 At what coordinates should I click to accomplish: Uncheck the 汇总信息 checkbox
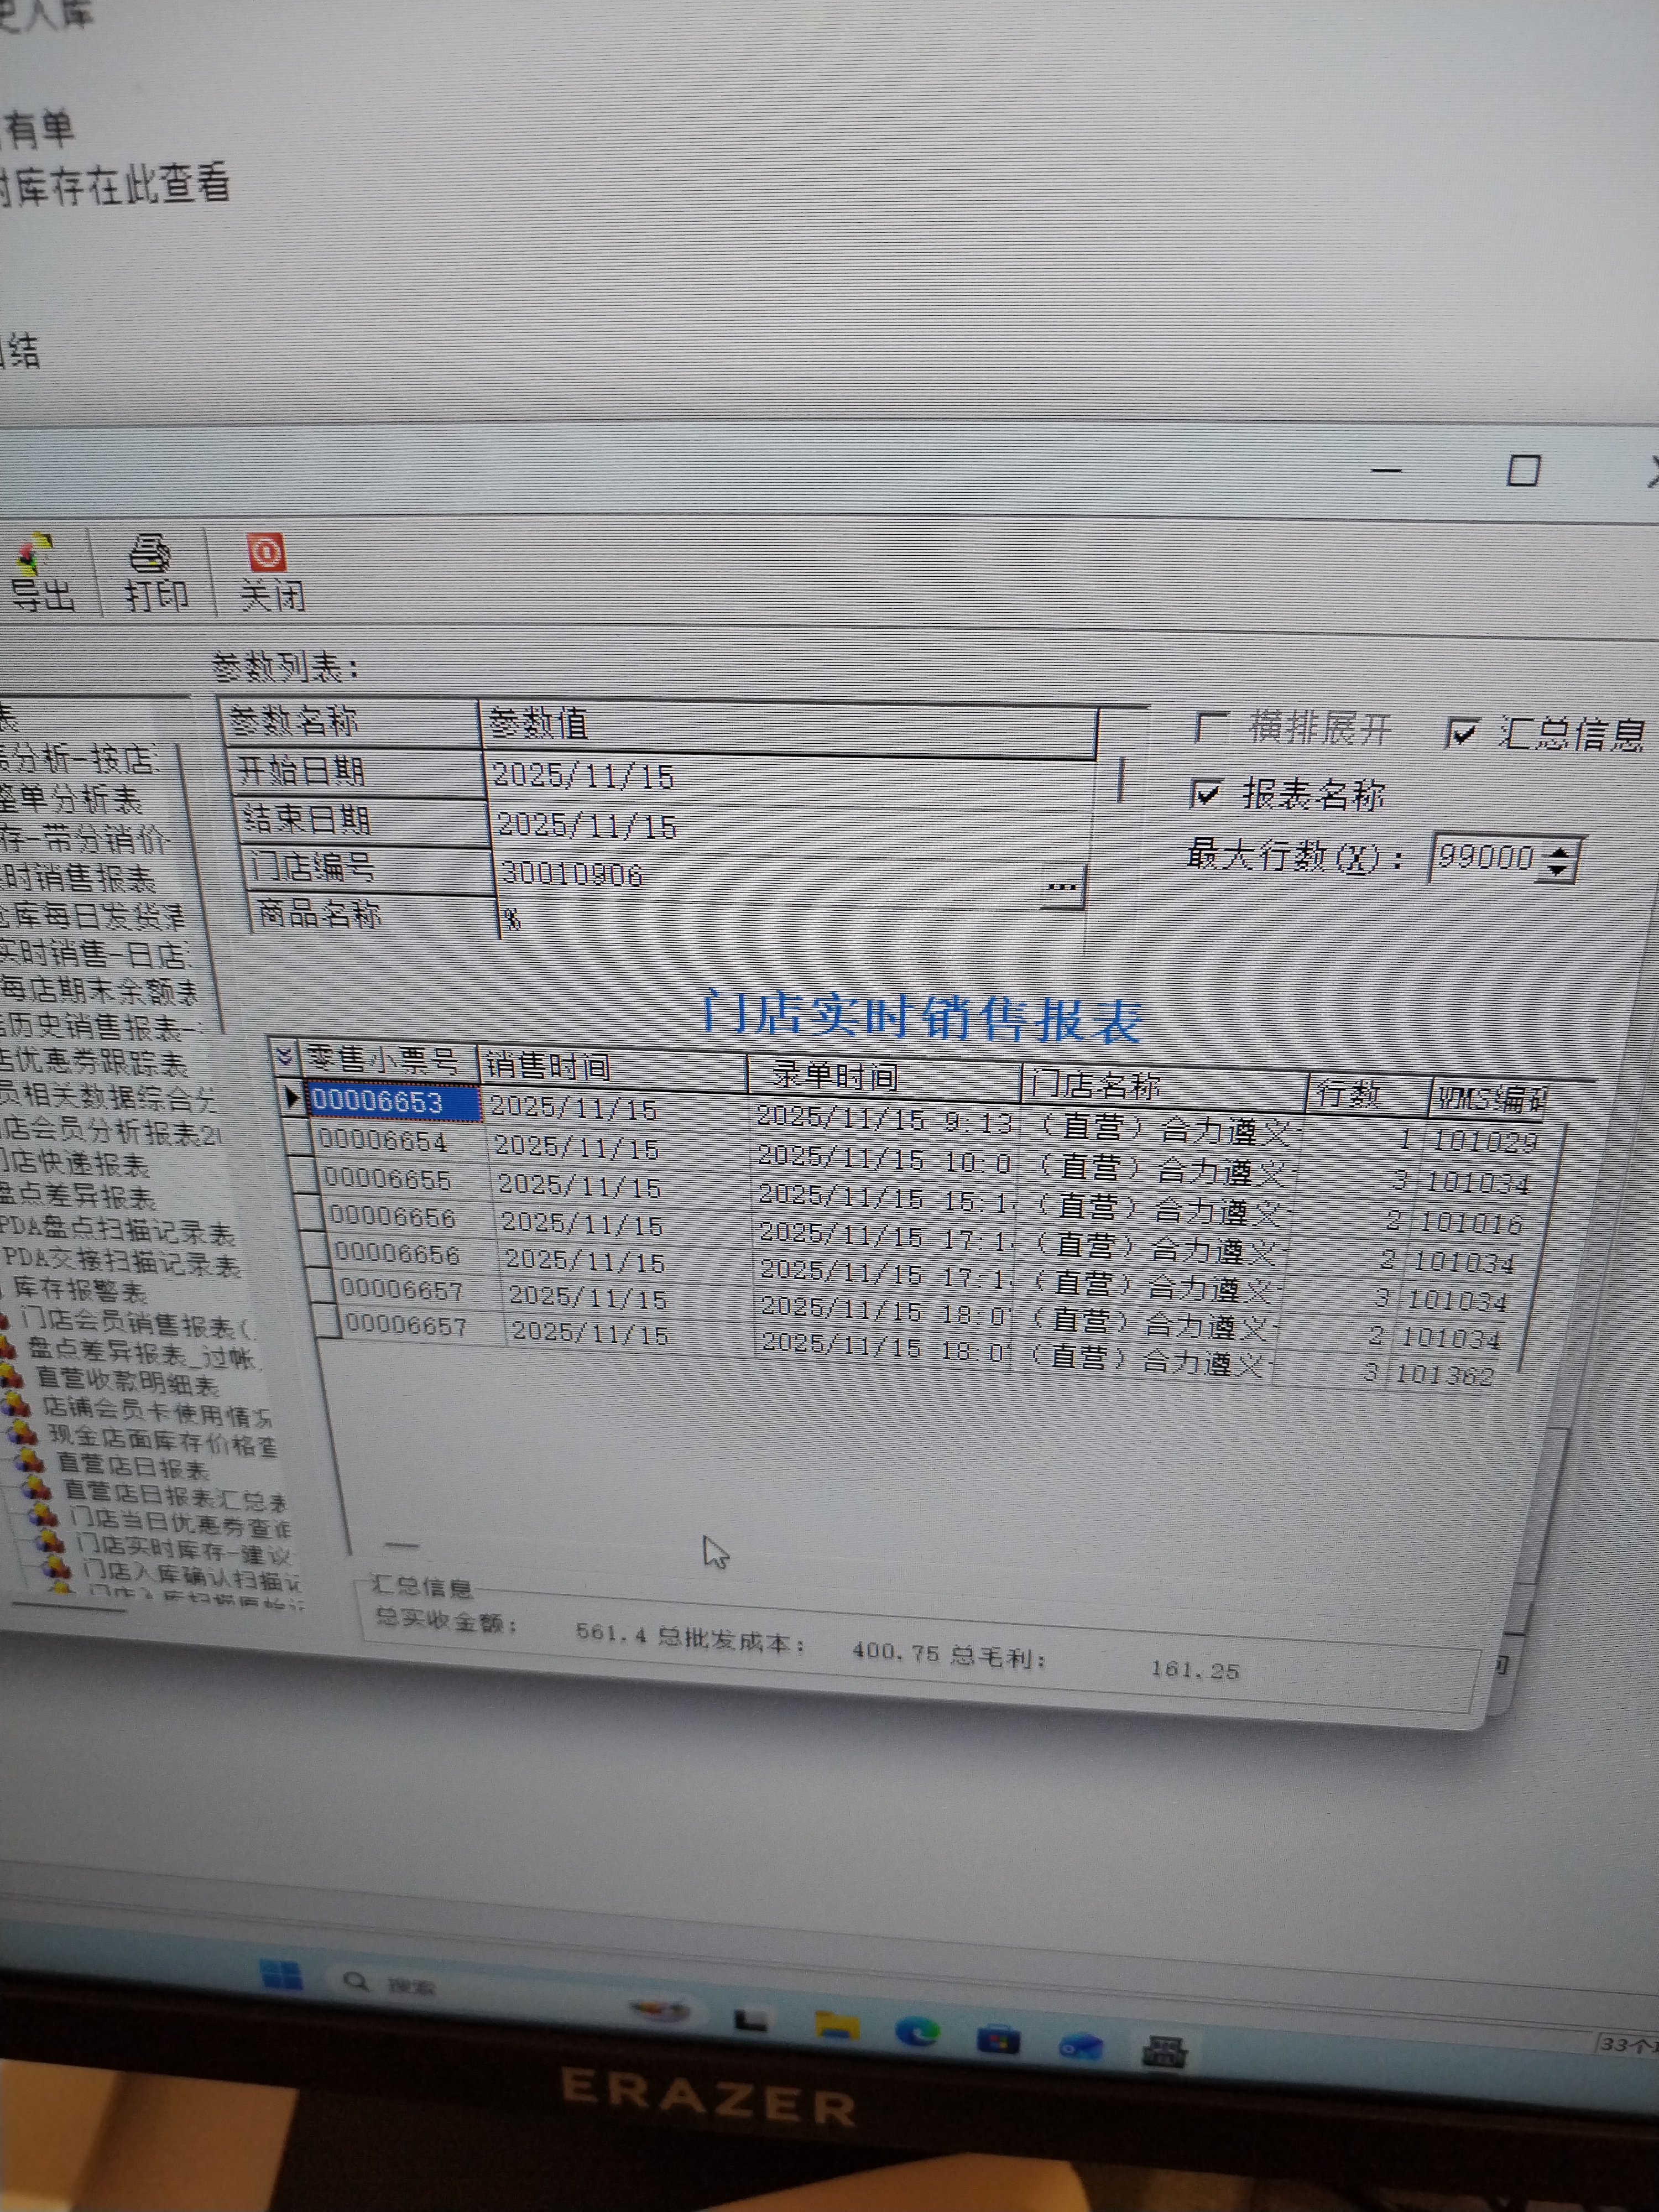(1462, 733)
